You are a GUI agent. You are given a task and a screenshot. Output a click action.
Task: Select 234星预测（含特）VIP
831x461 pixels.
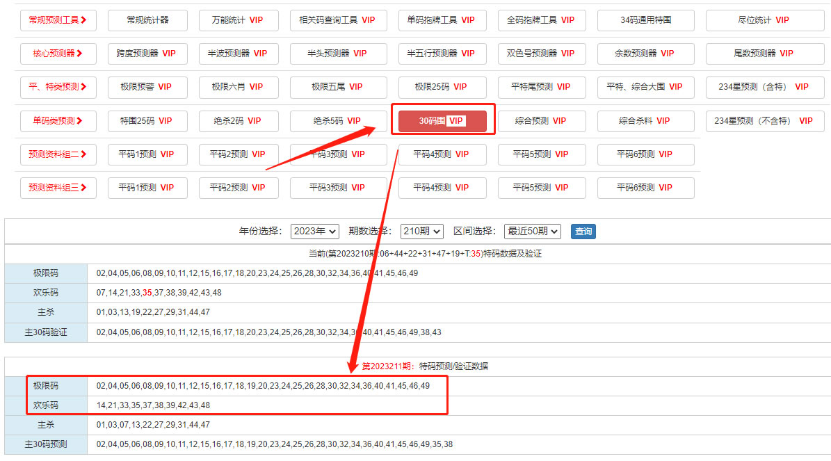[x=764, y=87]
